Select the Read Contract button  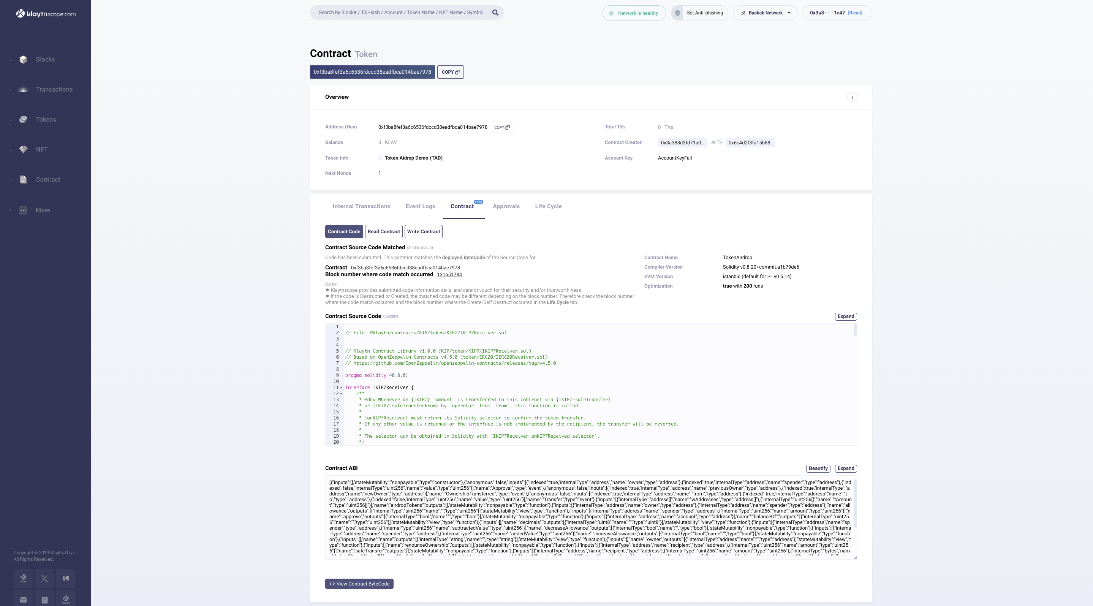pos(383,232)
